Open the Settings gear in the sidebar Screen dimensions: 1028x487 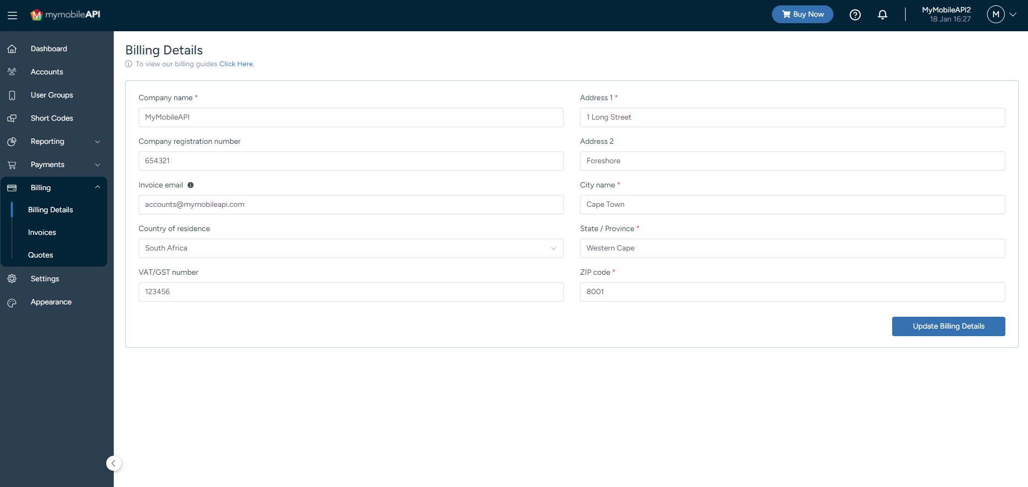point(12,279)
